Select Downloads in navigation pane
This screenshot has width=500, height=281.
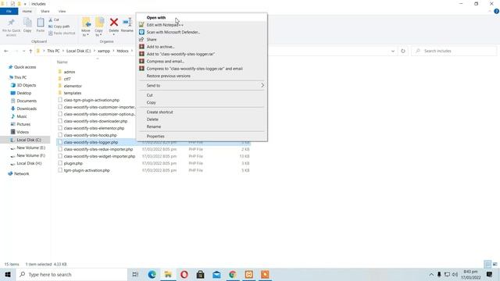27,108
